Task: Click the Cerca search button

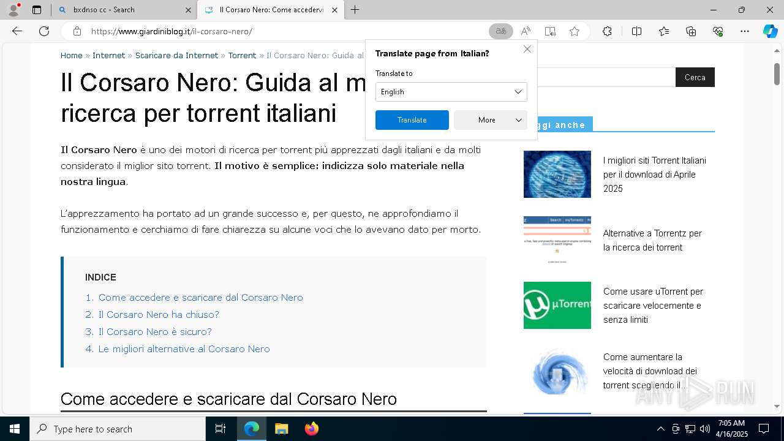Action: point(695,77)
